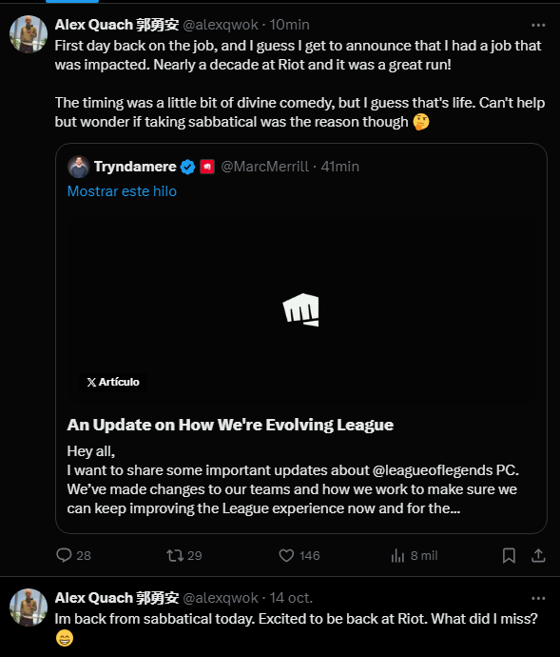Click the red affiliation badge next to Tryndamere
The height and width of the screenshot is (657, 560).
click(x=207, y=167)
